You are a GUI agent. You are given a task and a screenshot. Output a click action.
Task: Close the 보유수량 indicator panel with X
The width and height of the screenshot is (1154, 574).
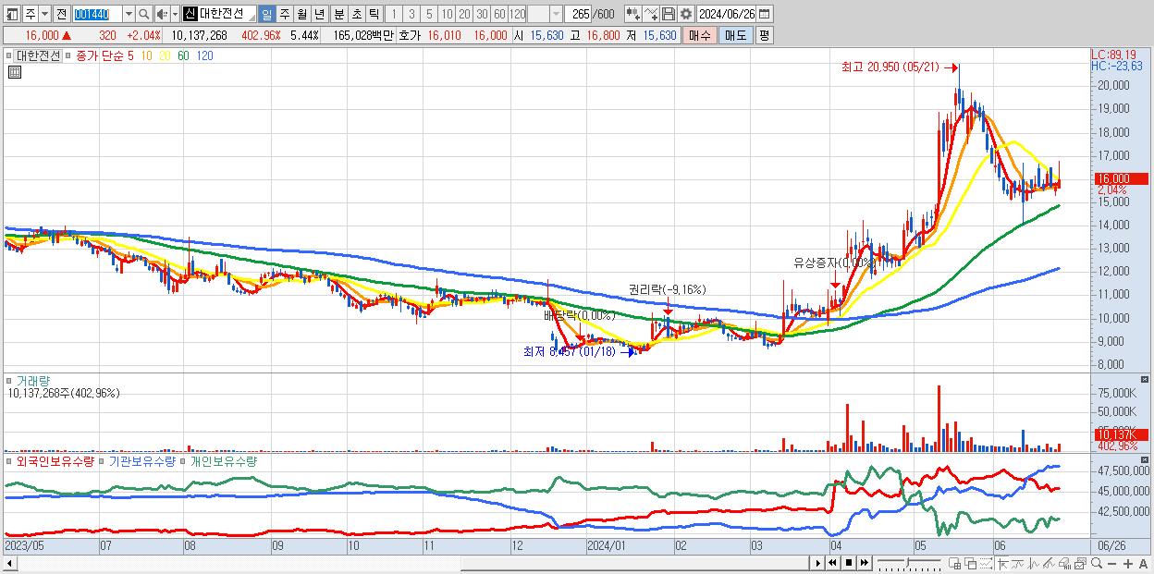coord(1145,459)
